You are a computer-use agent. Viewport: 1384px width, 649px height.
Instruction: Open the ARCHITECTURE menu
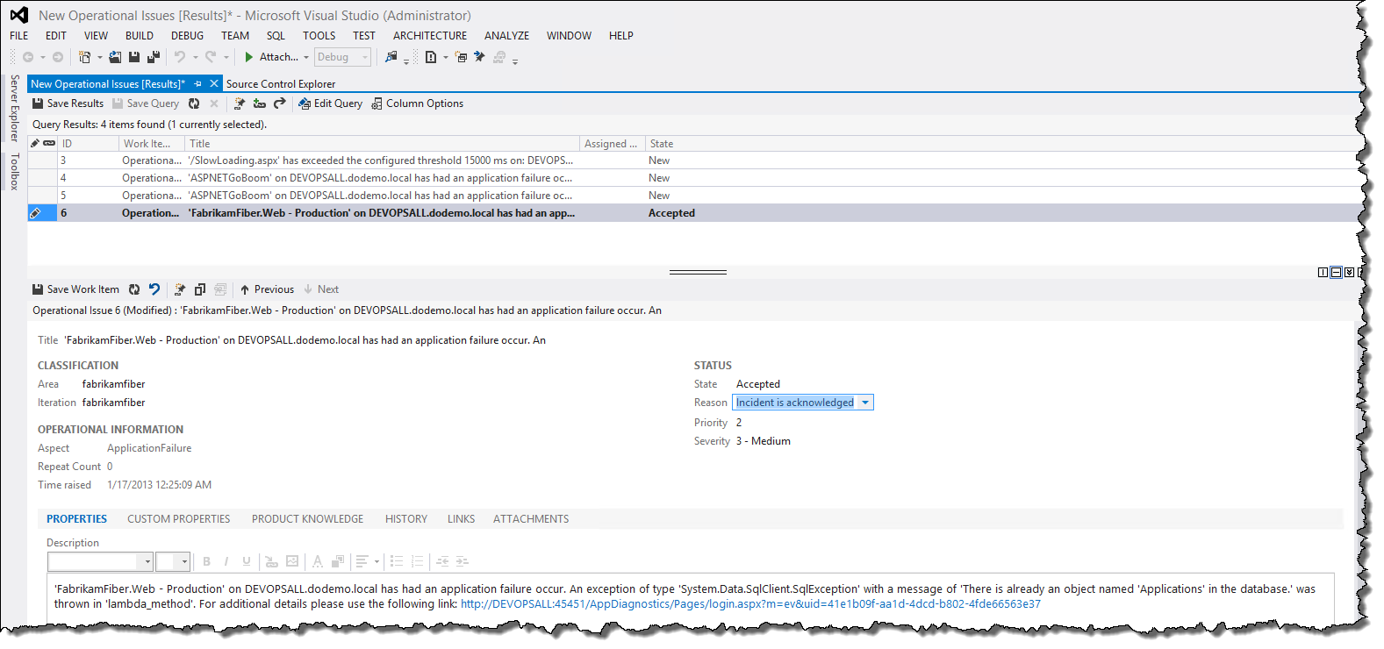point(430,36)
